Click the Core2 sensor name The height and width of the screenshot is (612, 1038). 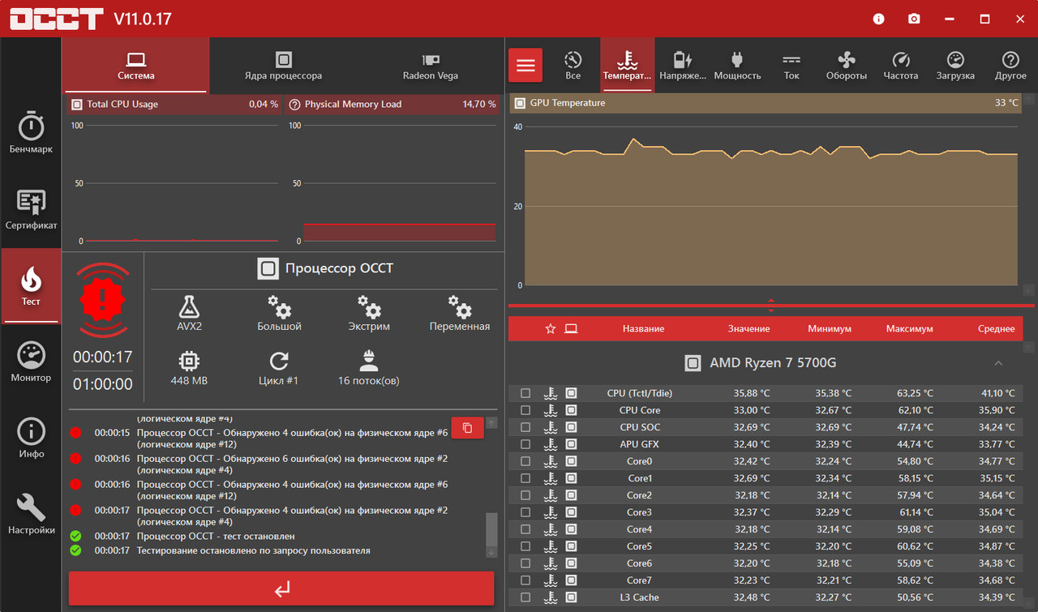click(x=639, y=495)
